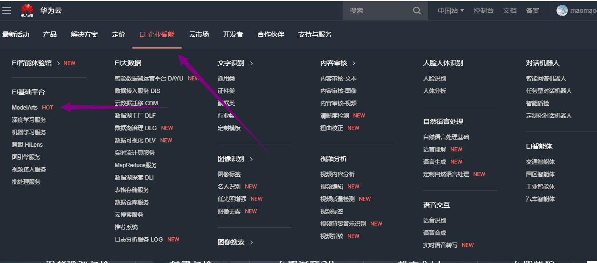The image size is (597, 263).
Task: Open 通用类 under 文字识别
Action: 226,78
